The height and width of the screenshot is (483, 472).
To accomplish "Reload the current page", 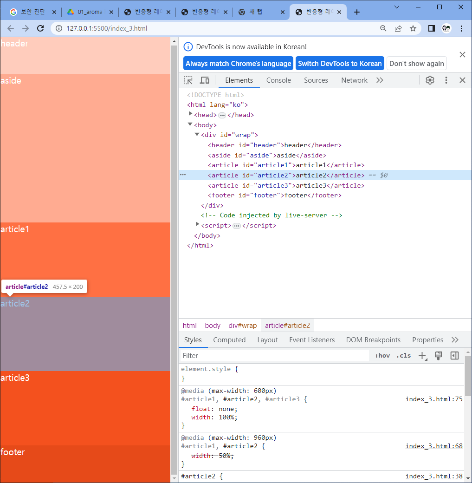I will click(40, 28).
